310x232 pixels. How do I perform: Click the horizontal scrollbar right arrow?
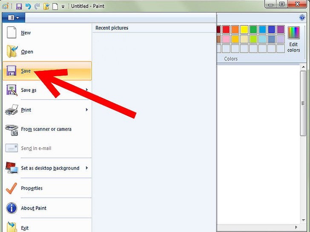(x=296, y=227)
